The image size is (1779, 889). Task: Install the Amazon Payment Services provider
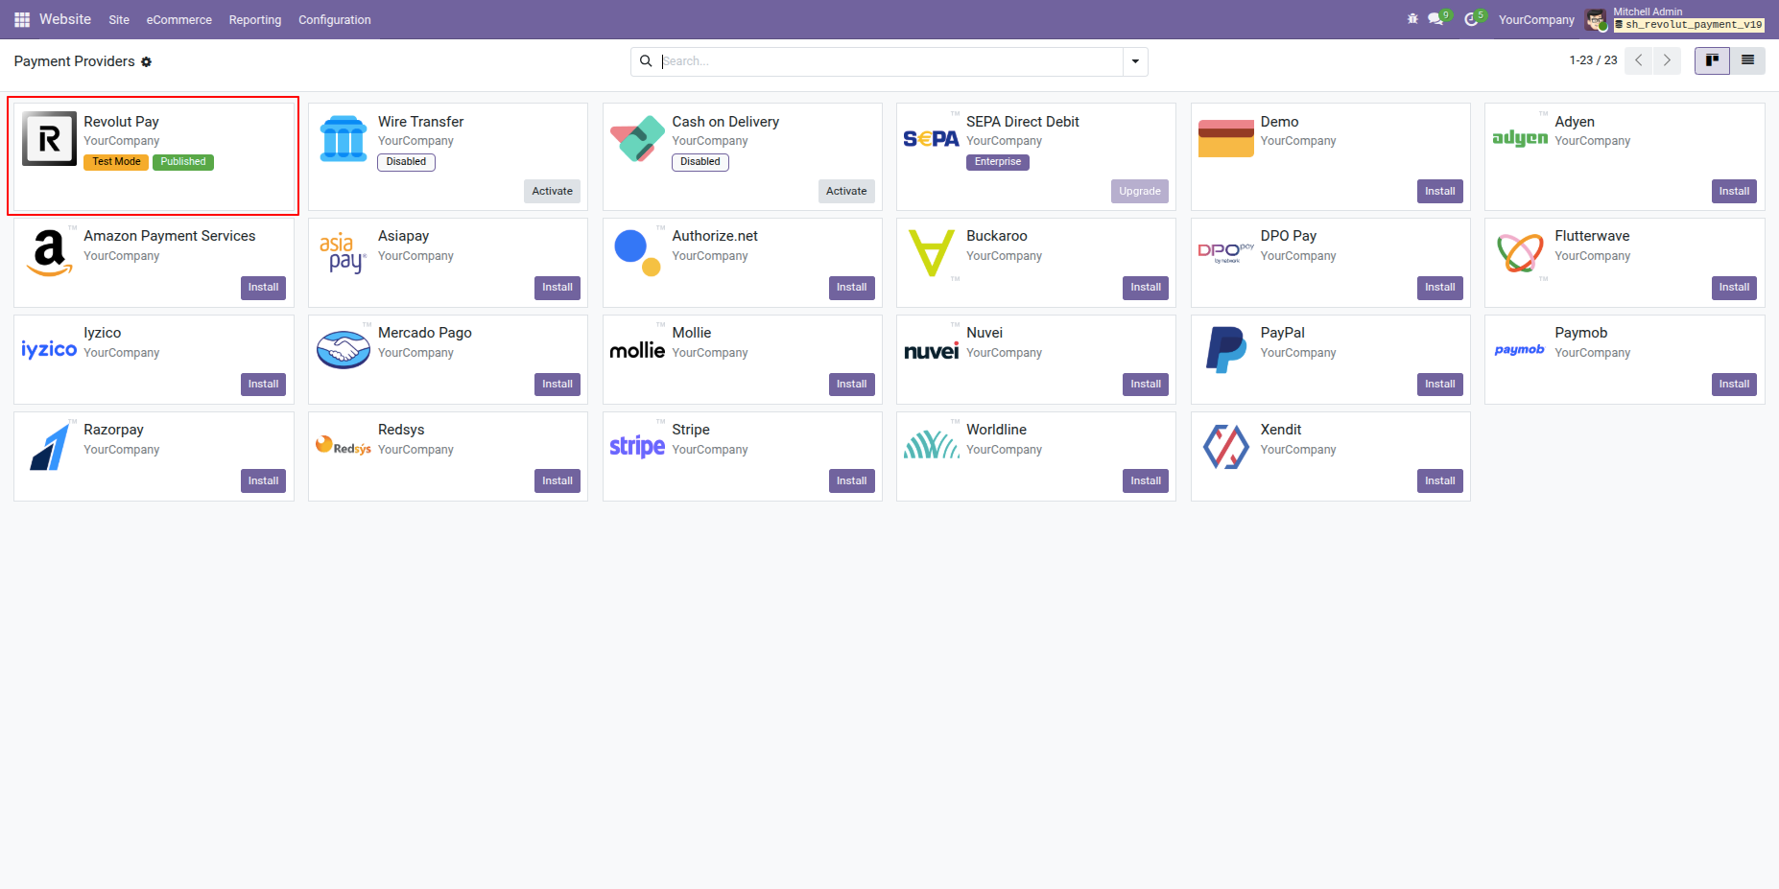263,287
